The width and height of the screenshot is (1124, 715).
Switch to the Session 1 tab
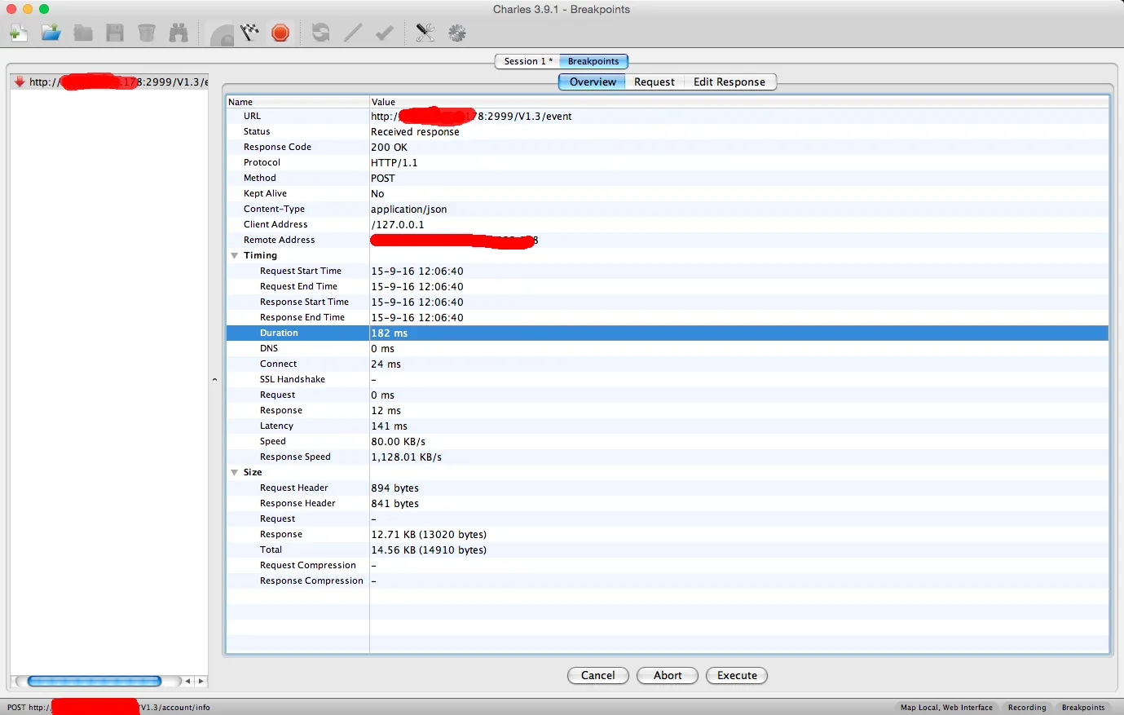tap(527, 61)
